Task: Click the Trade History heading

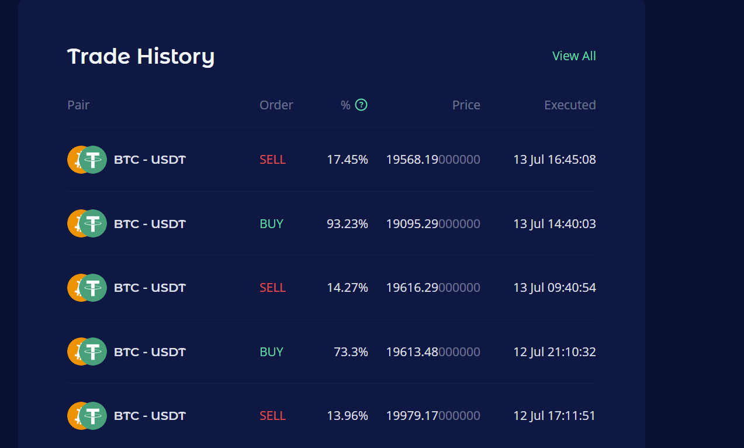Action: pyautogui.click(x=141, y=57)
